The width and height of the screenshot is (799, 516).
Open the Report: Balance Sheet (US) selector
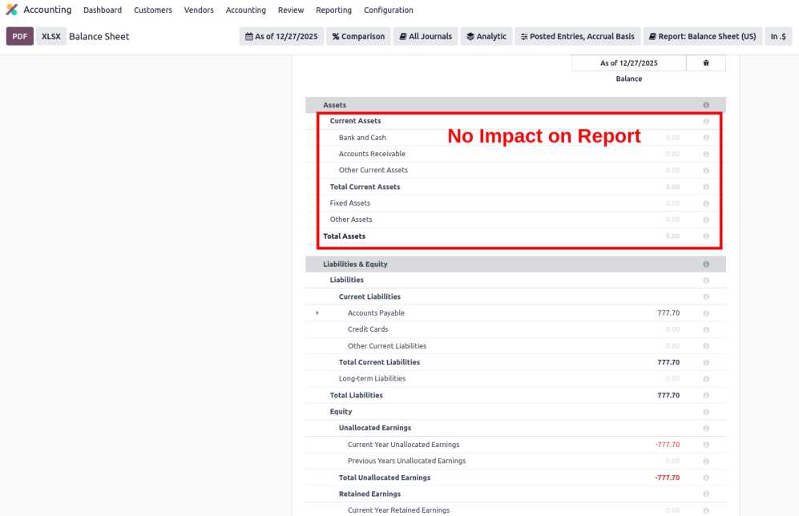(x=702, y=36)
